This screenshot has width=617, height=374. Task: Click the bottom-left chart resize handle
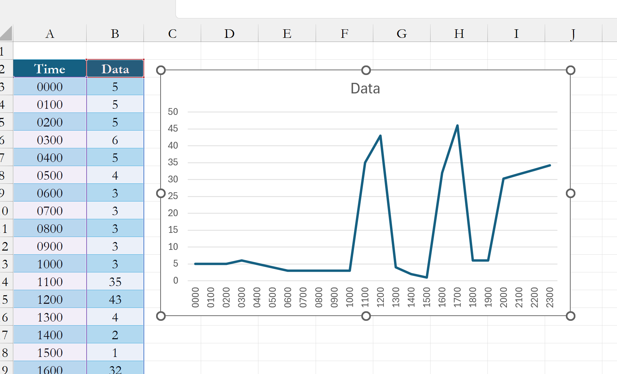tap(161, 316)
